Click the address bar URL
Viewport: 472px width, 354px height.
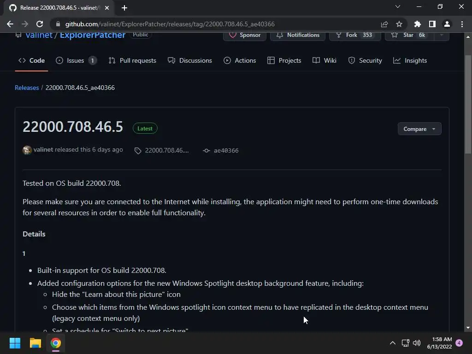pyautogui.click(x=170, y=24)
